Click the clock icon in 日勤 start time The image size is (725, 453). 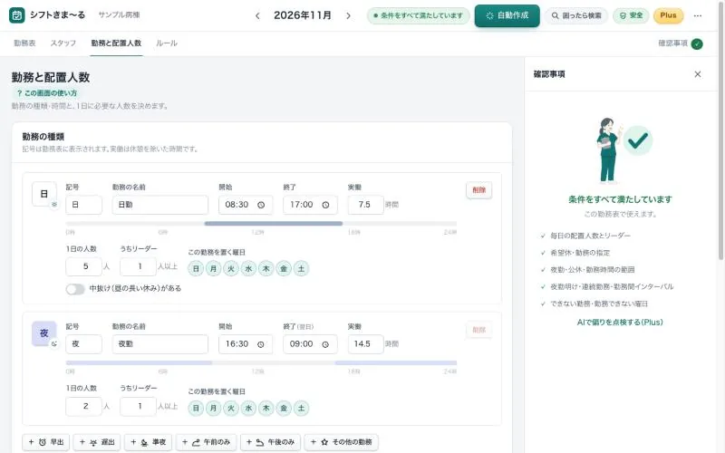tap(261, 205)
